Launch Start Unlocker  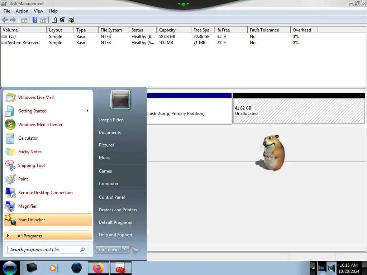pyautogui.click(x=48, y=220)
